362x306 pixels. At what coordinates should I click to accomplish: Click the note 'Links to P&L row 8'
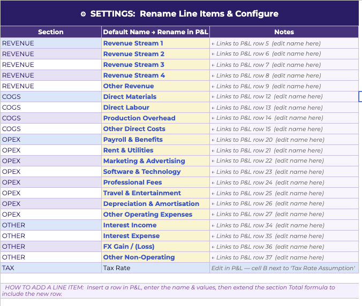pos(284,75)
